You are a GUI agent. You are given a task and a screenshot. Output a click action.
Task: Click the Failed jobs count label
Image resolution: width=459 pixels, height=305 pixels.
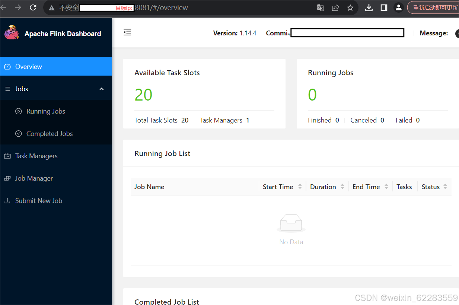tap(404, 120)
